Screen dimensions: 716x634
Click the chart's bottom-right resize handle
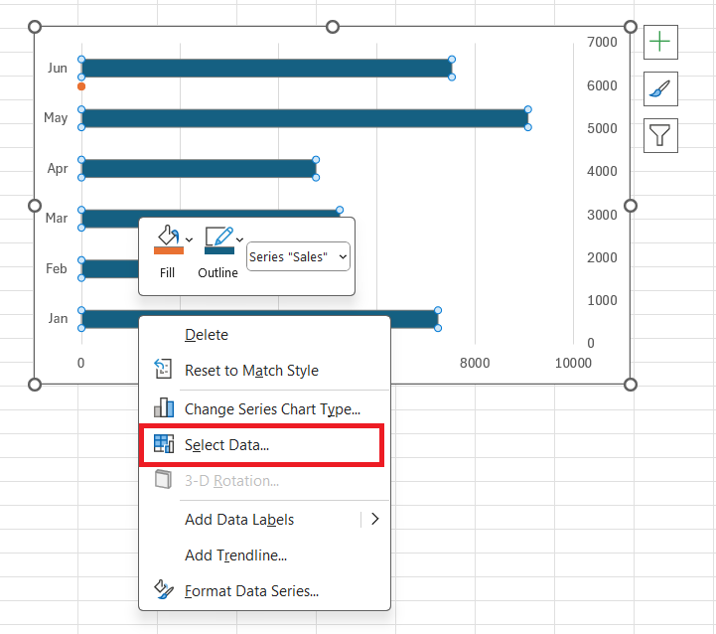coord(631,385)
